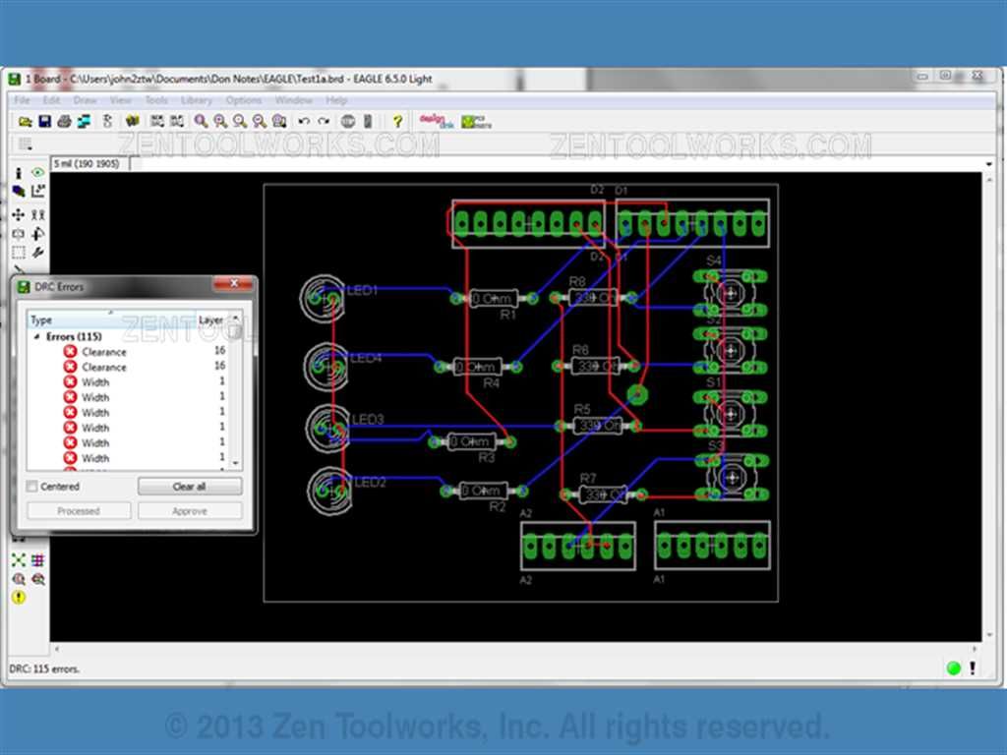Open the Library menu
The height and width of the screenshot is (755, 1007).
click(x=196, y=100)
